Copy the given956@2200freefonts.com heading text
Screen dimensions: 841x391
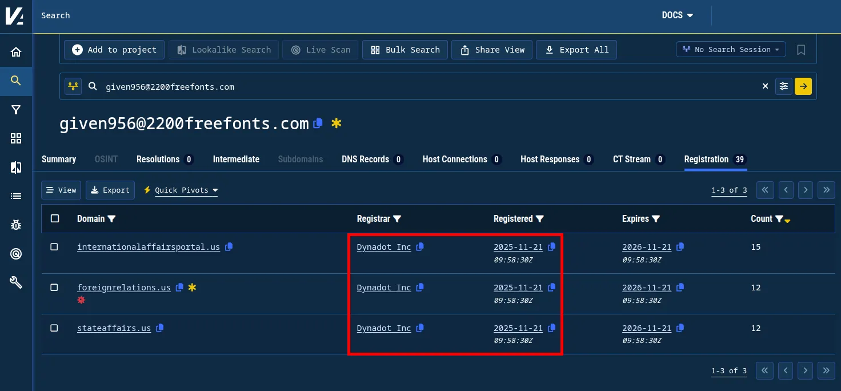click(x=318, y=123)
